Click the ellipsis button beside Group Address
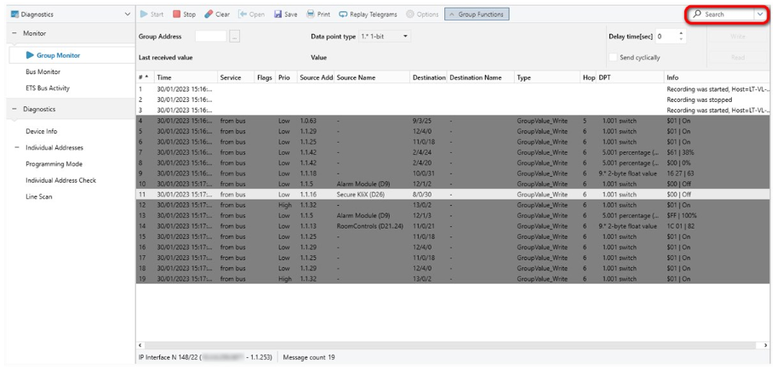 (235, 37)
